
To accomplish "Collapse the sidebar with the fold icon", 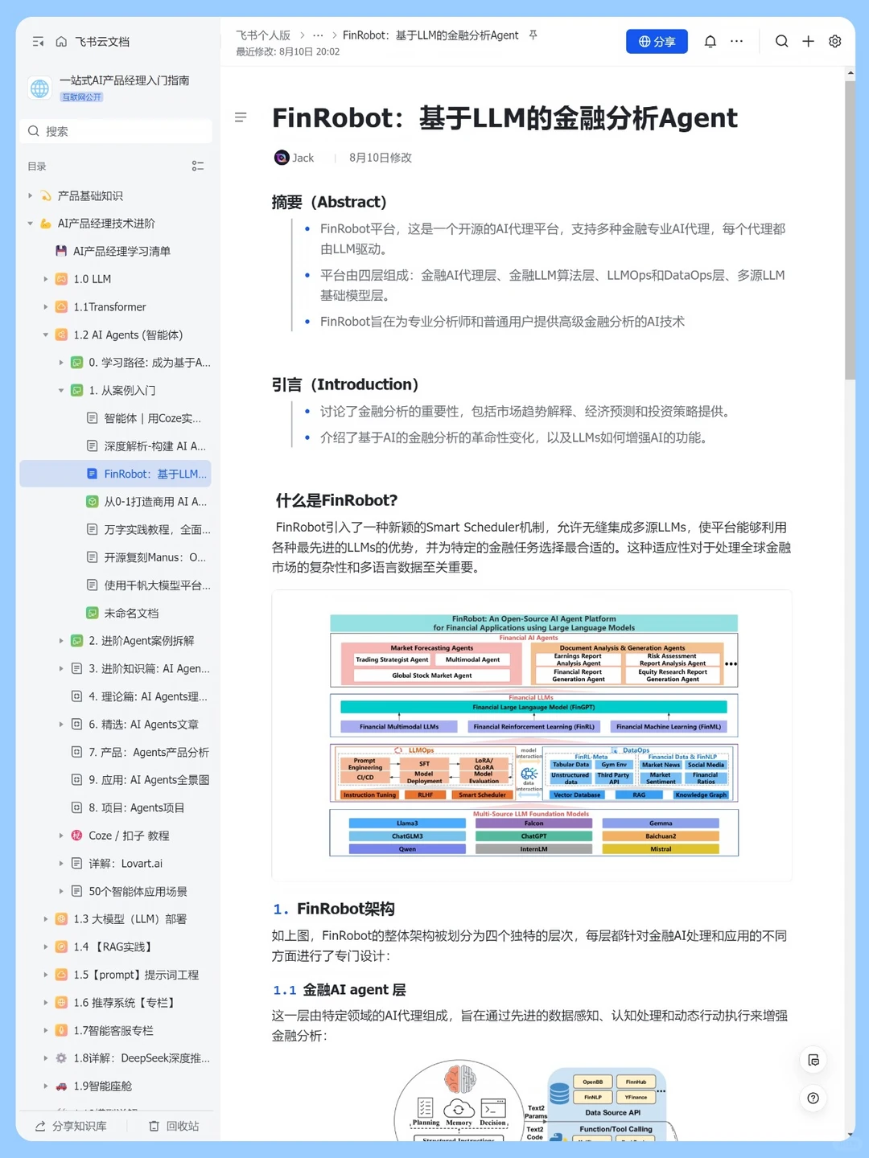I will tap(38, 42).
